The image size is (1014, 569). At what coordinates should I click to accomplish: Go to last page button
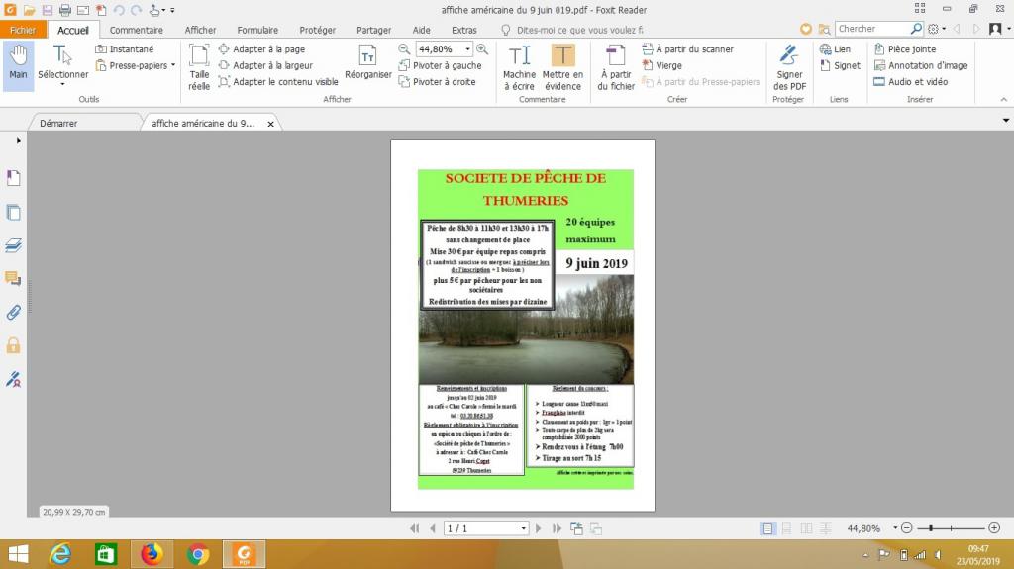coord(557,528)
